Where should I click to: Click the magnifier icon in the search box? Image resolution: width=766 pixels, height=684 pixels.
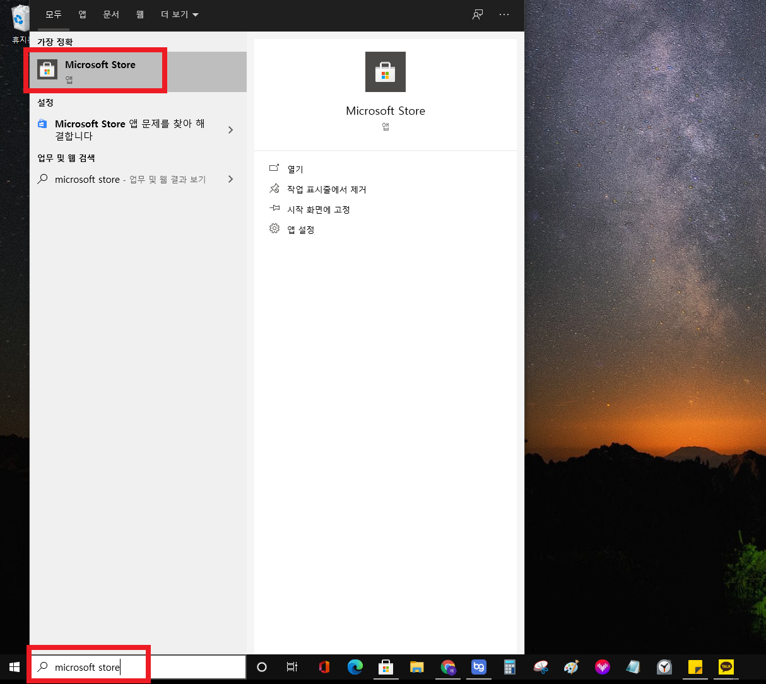(x=42, y=667)
